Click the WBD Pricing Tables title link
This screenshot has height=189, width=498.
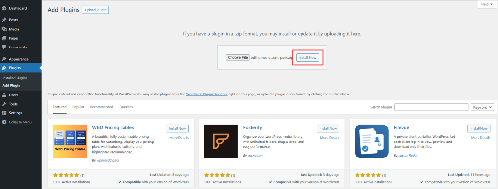click(113, 127)
